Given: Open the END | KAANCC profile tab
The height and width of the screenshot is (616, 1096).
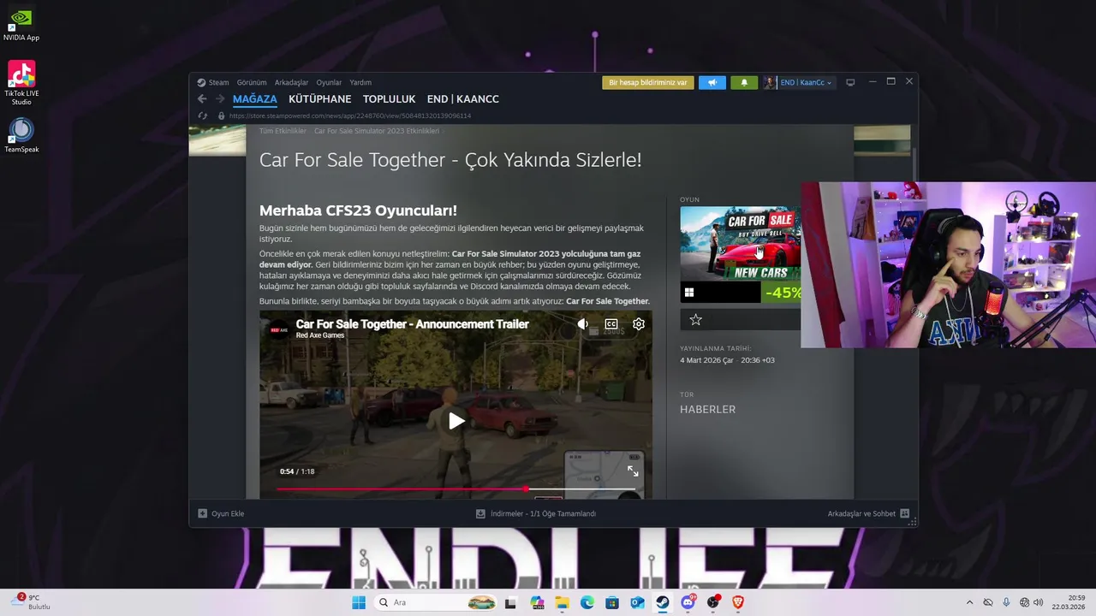Looking at the screenshot, I should coord(462,99).
